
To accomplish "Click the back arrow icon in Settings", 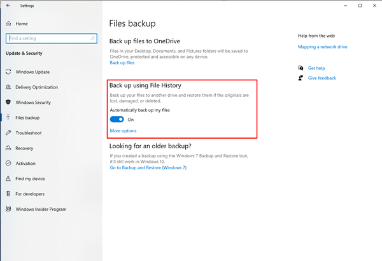I will coord(8,5).
